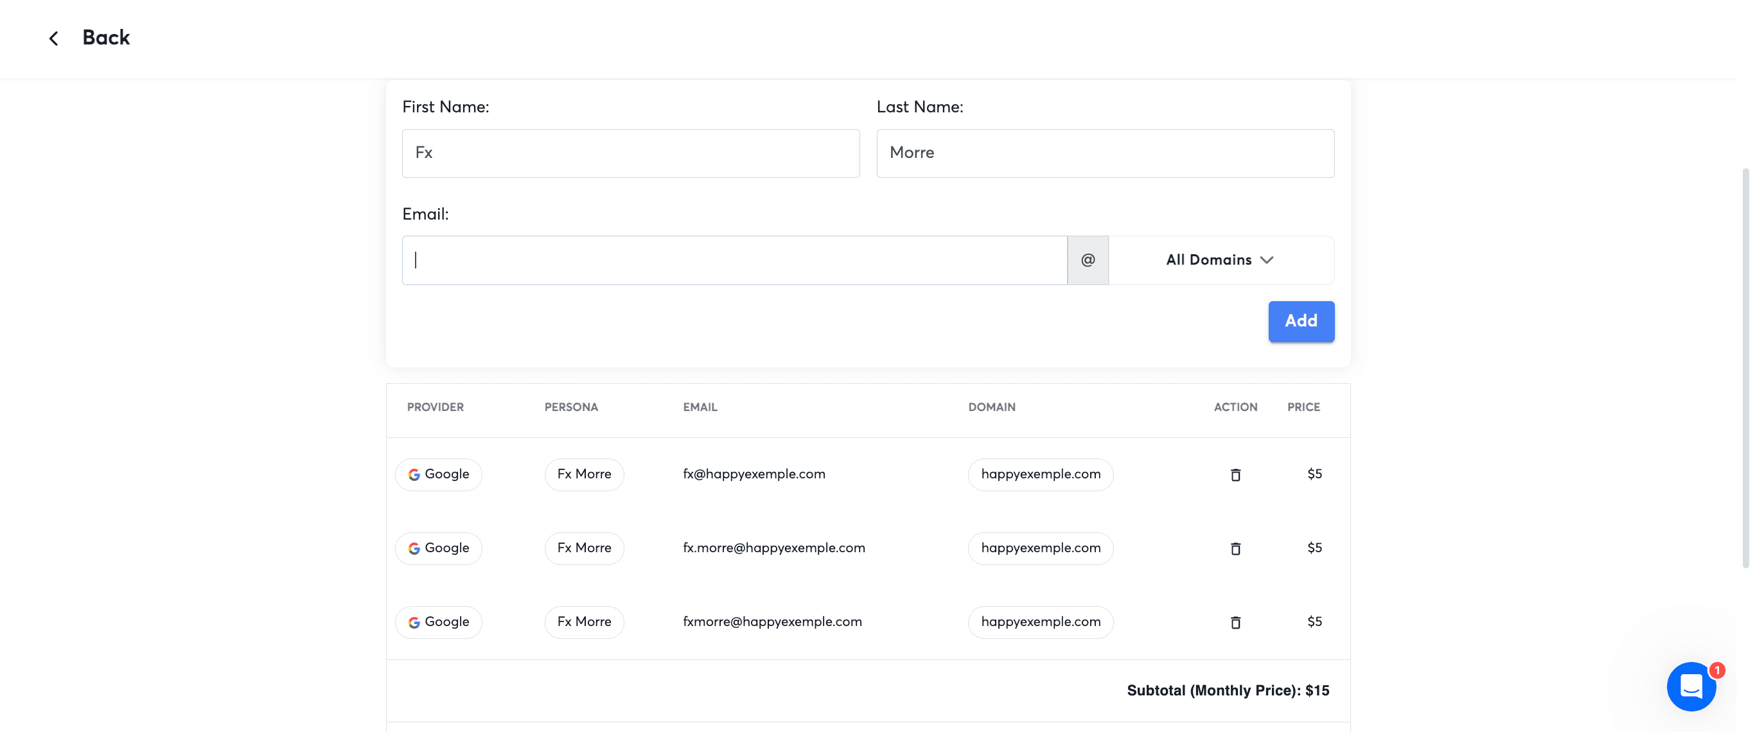Click Fx Morre persona tag in fx.morre@happyexemple.com row
The image size is (1755, 732).
pyautogui.click(x=584, y=548)
